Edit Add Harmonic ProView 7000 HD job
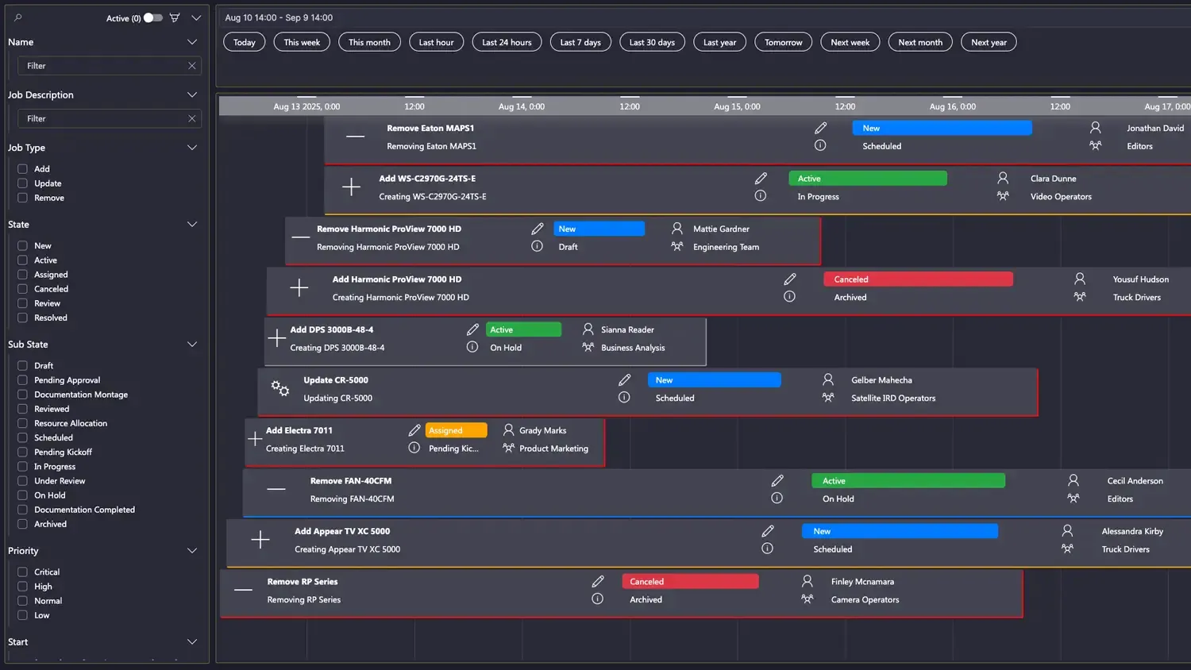 point(790,279)
